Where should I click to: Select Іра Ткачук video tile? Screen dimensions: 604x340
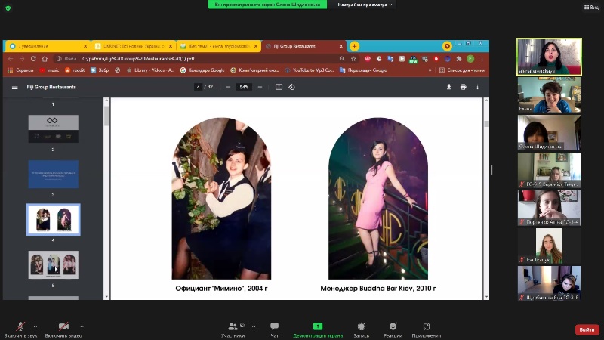pyautogui.click(x=549, y=246)
